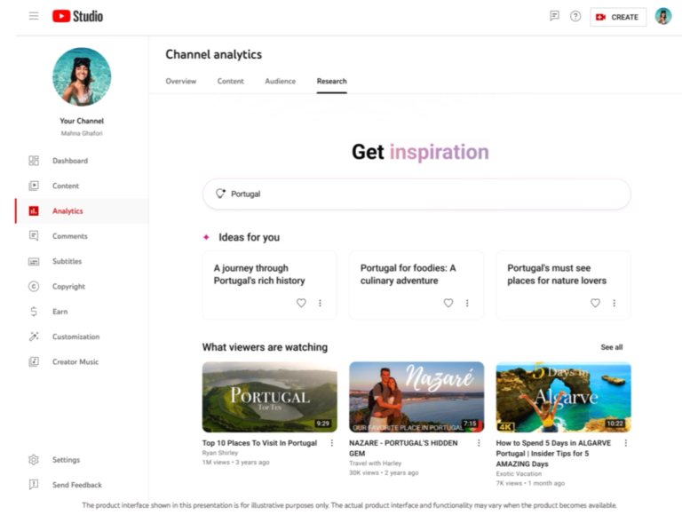This screenshot has height=515, width=682.
Task: Click the Copyright sidebar icon
Action: 34,286
